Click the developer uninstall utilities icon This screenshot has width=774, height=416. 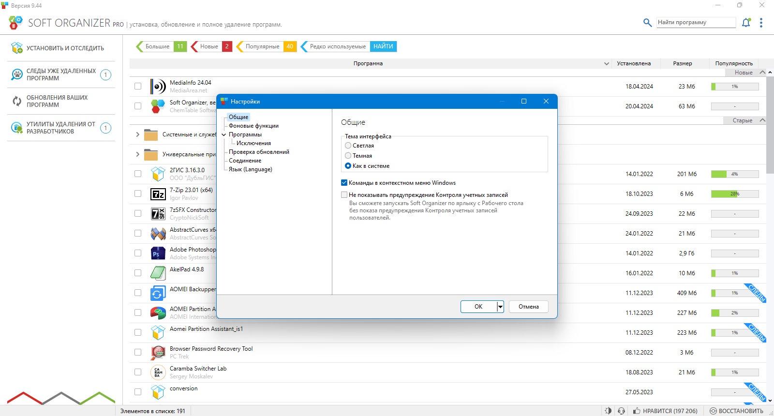[17, 128]
